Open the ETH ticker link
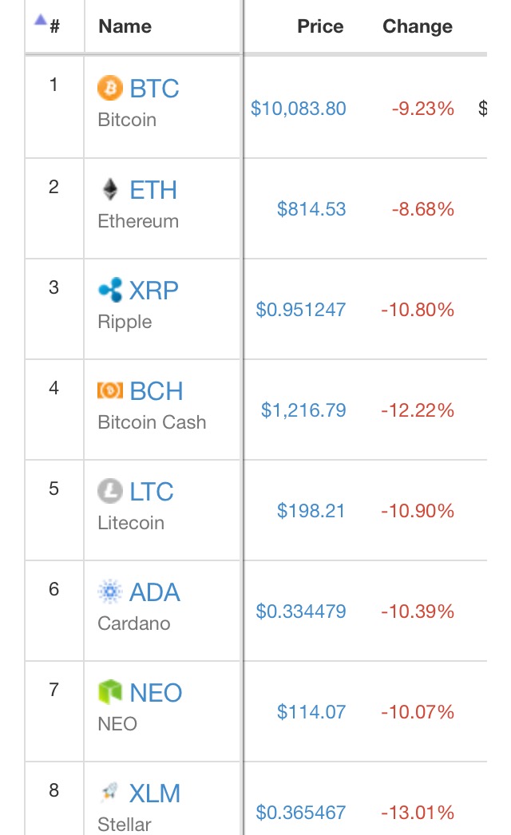Image resolution: width=511 pixels, height=835 pixels. 153,190
